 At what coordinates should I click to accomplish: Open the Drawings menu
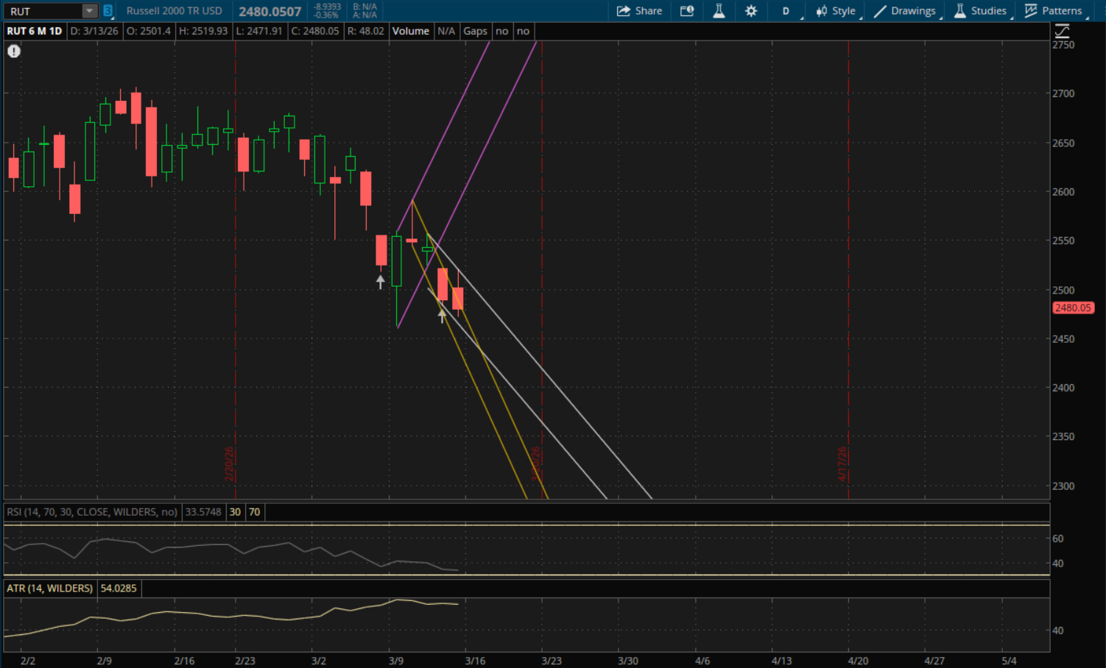[905, 11]
